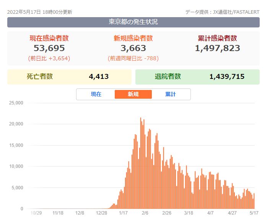Click the 現在感染者数 heading
Image resolution: width=270 pixels, height=218 pixels.
(x=49, y=38)
